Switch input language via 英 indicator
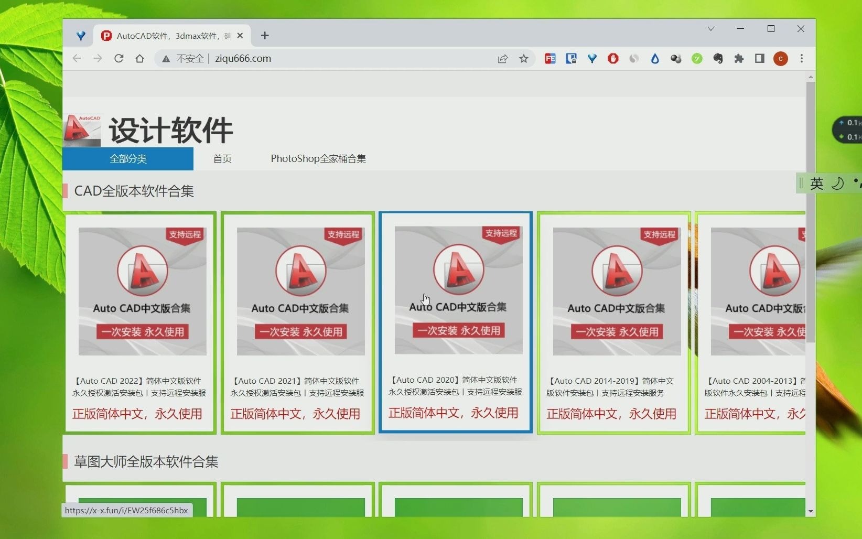Screen dimensions: 862x539 [817, 184]
